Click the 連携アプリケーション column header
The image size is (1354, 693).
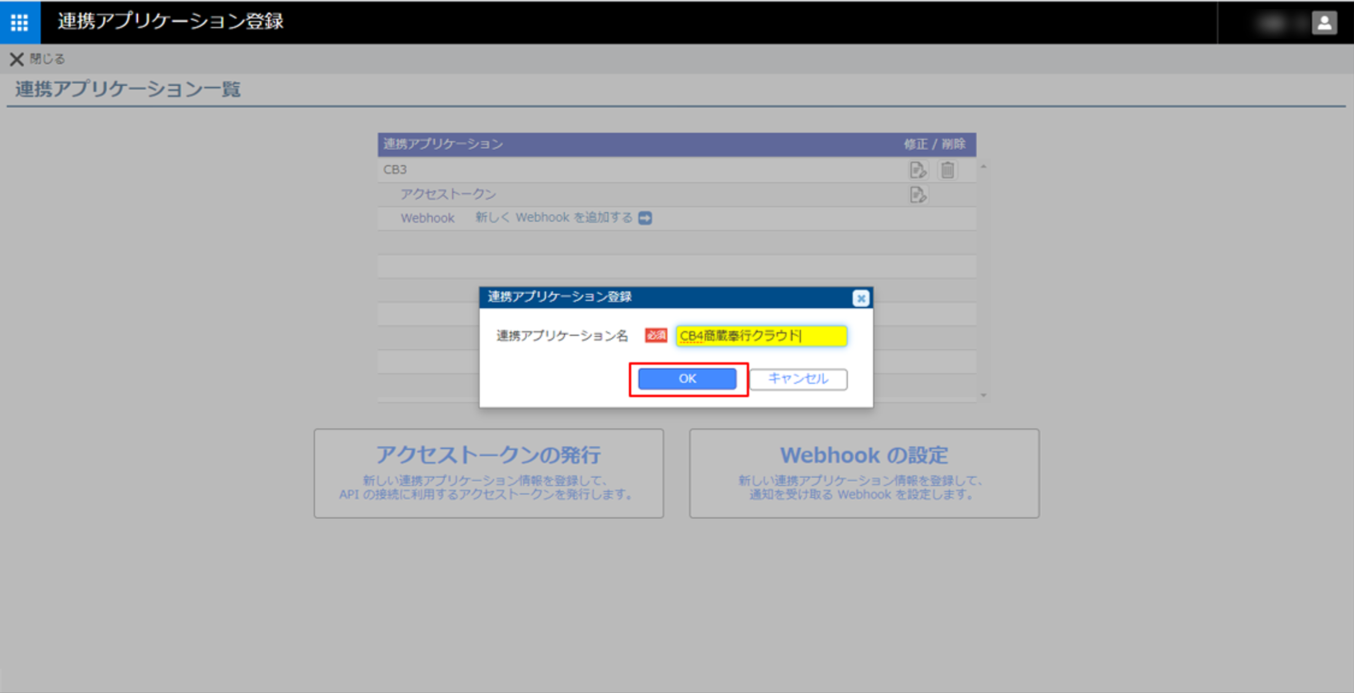tap(442, 144)
